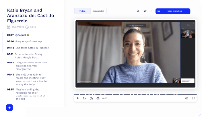Click the search magnifier icon
Screen dimensions: 202x117
pos(138,11)
